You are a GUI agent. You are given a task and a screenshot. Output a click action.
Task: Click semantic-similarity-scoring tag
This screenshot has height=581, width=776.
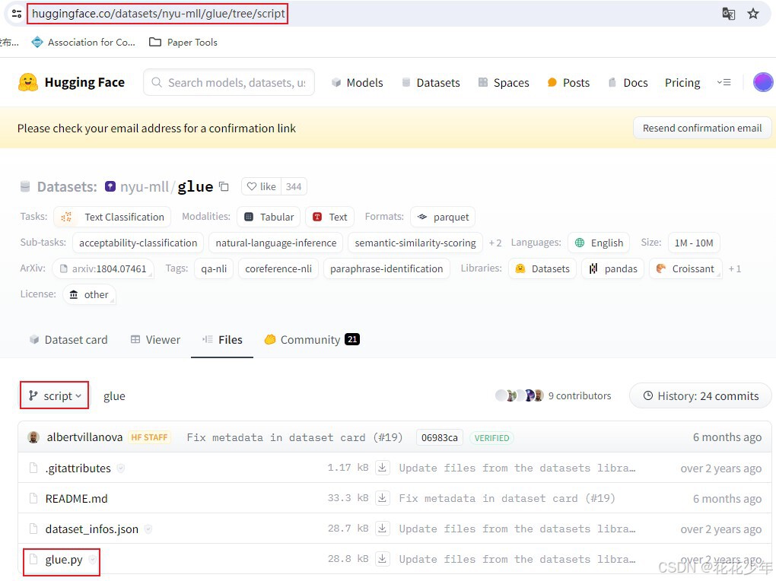(415, 243)
